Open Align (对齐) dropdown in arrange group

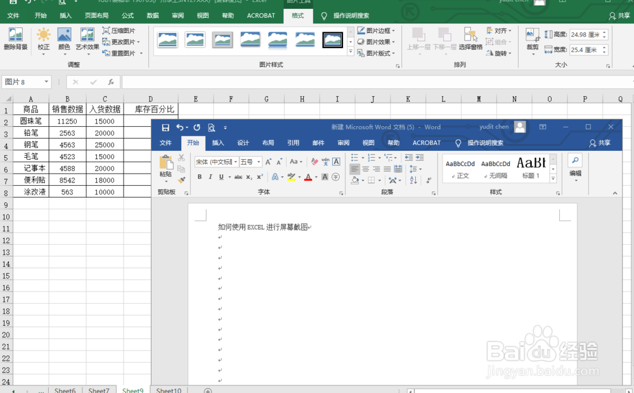(x=499, y=30)
